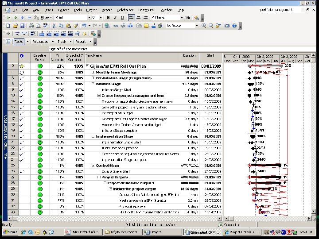Create a new blank project file
The image size is (319, 239).
pos(8,26)
